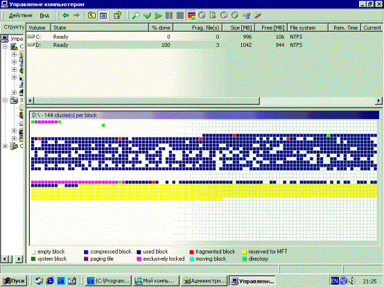Analyze the volume with the magnifier icon

pos(136,16)
